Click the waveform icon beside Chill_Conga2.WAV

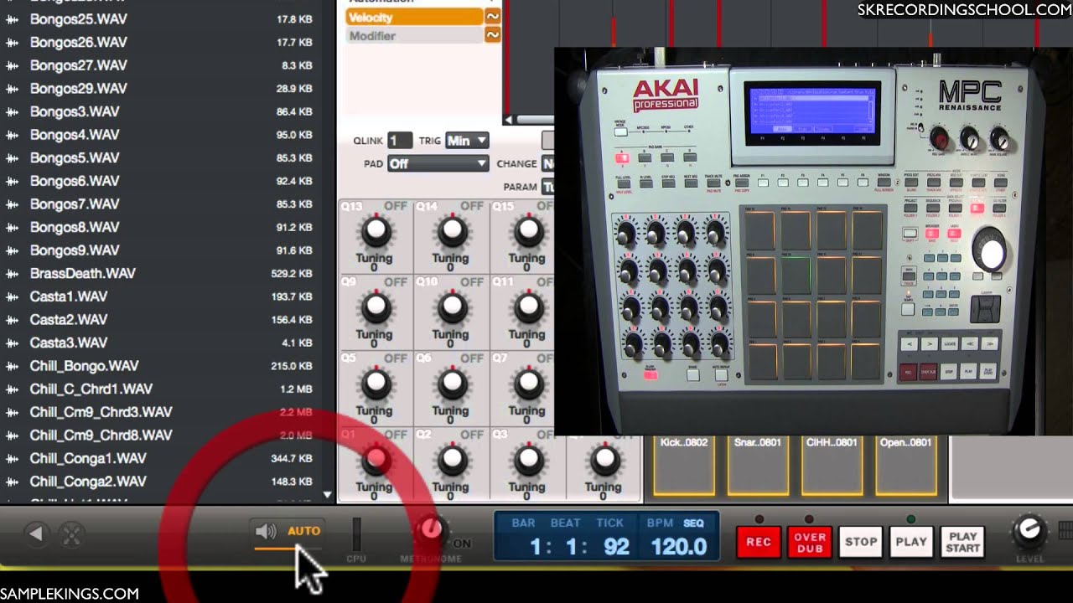pyautogui.click(x=12, y=482)
